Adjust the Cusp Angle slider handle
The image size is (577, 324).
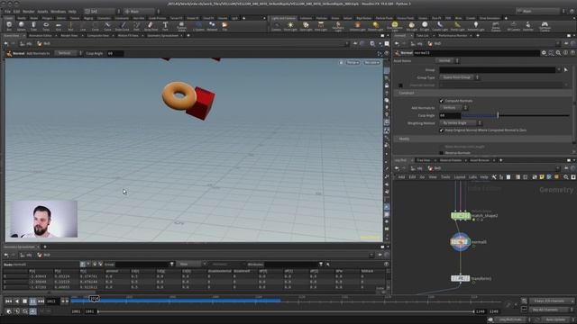point(498,115)
